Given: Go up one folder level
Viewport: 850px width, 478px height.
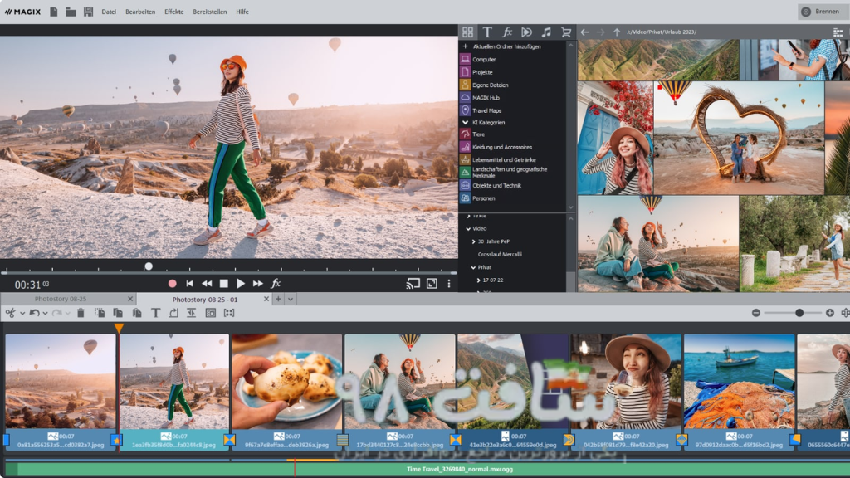Looking at the screenshot, I should [x=617, y=32].
